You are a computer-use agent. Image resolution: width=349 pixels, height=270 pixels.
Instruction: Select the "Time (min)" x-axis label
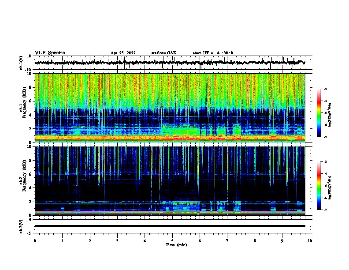click(176, 245)
